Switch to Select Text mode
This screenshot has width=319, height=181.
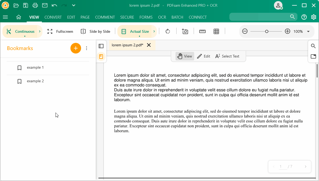point(227,56)
